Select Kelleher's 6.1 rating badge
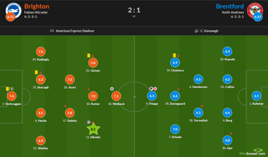Image resolution: width=268 pixels, height=157 pixels. [257, 96]
